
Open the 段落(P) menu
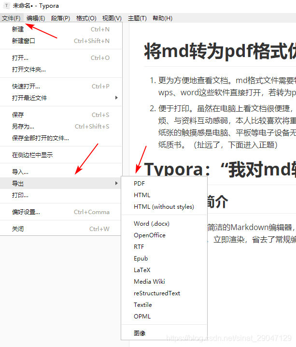60,18
